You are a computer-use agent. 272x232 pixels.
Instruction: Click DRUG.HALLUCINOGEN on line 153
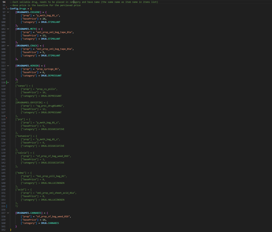53,200
